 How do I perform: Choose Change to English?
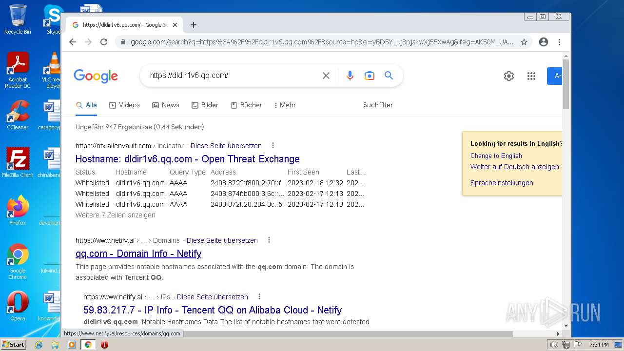pyautogui.click(x=496, y=156)
